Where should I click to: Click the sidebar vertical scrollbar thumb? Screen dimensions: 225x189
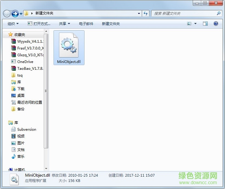coord(46,91)
